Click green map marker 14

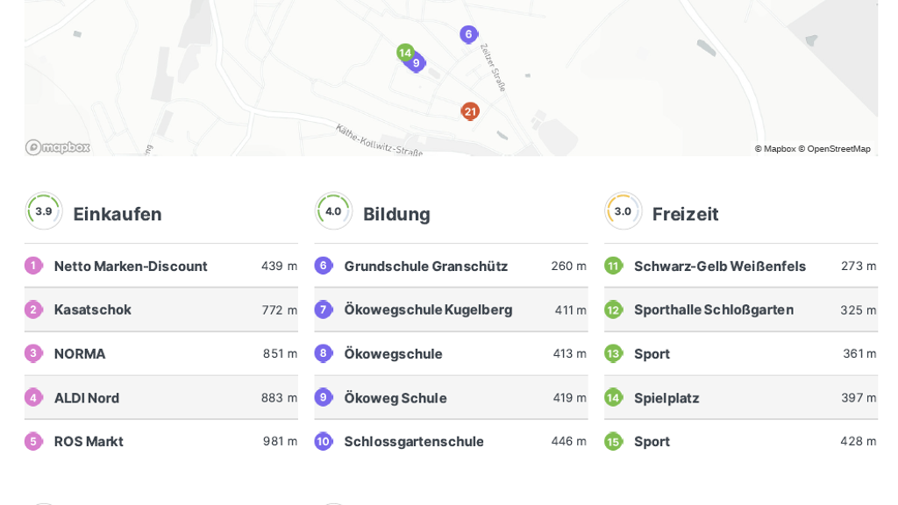[x=404, y=53]
